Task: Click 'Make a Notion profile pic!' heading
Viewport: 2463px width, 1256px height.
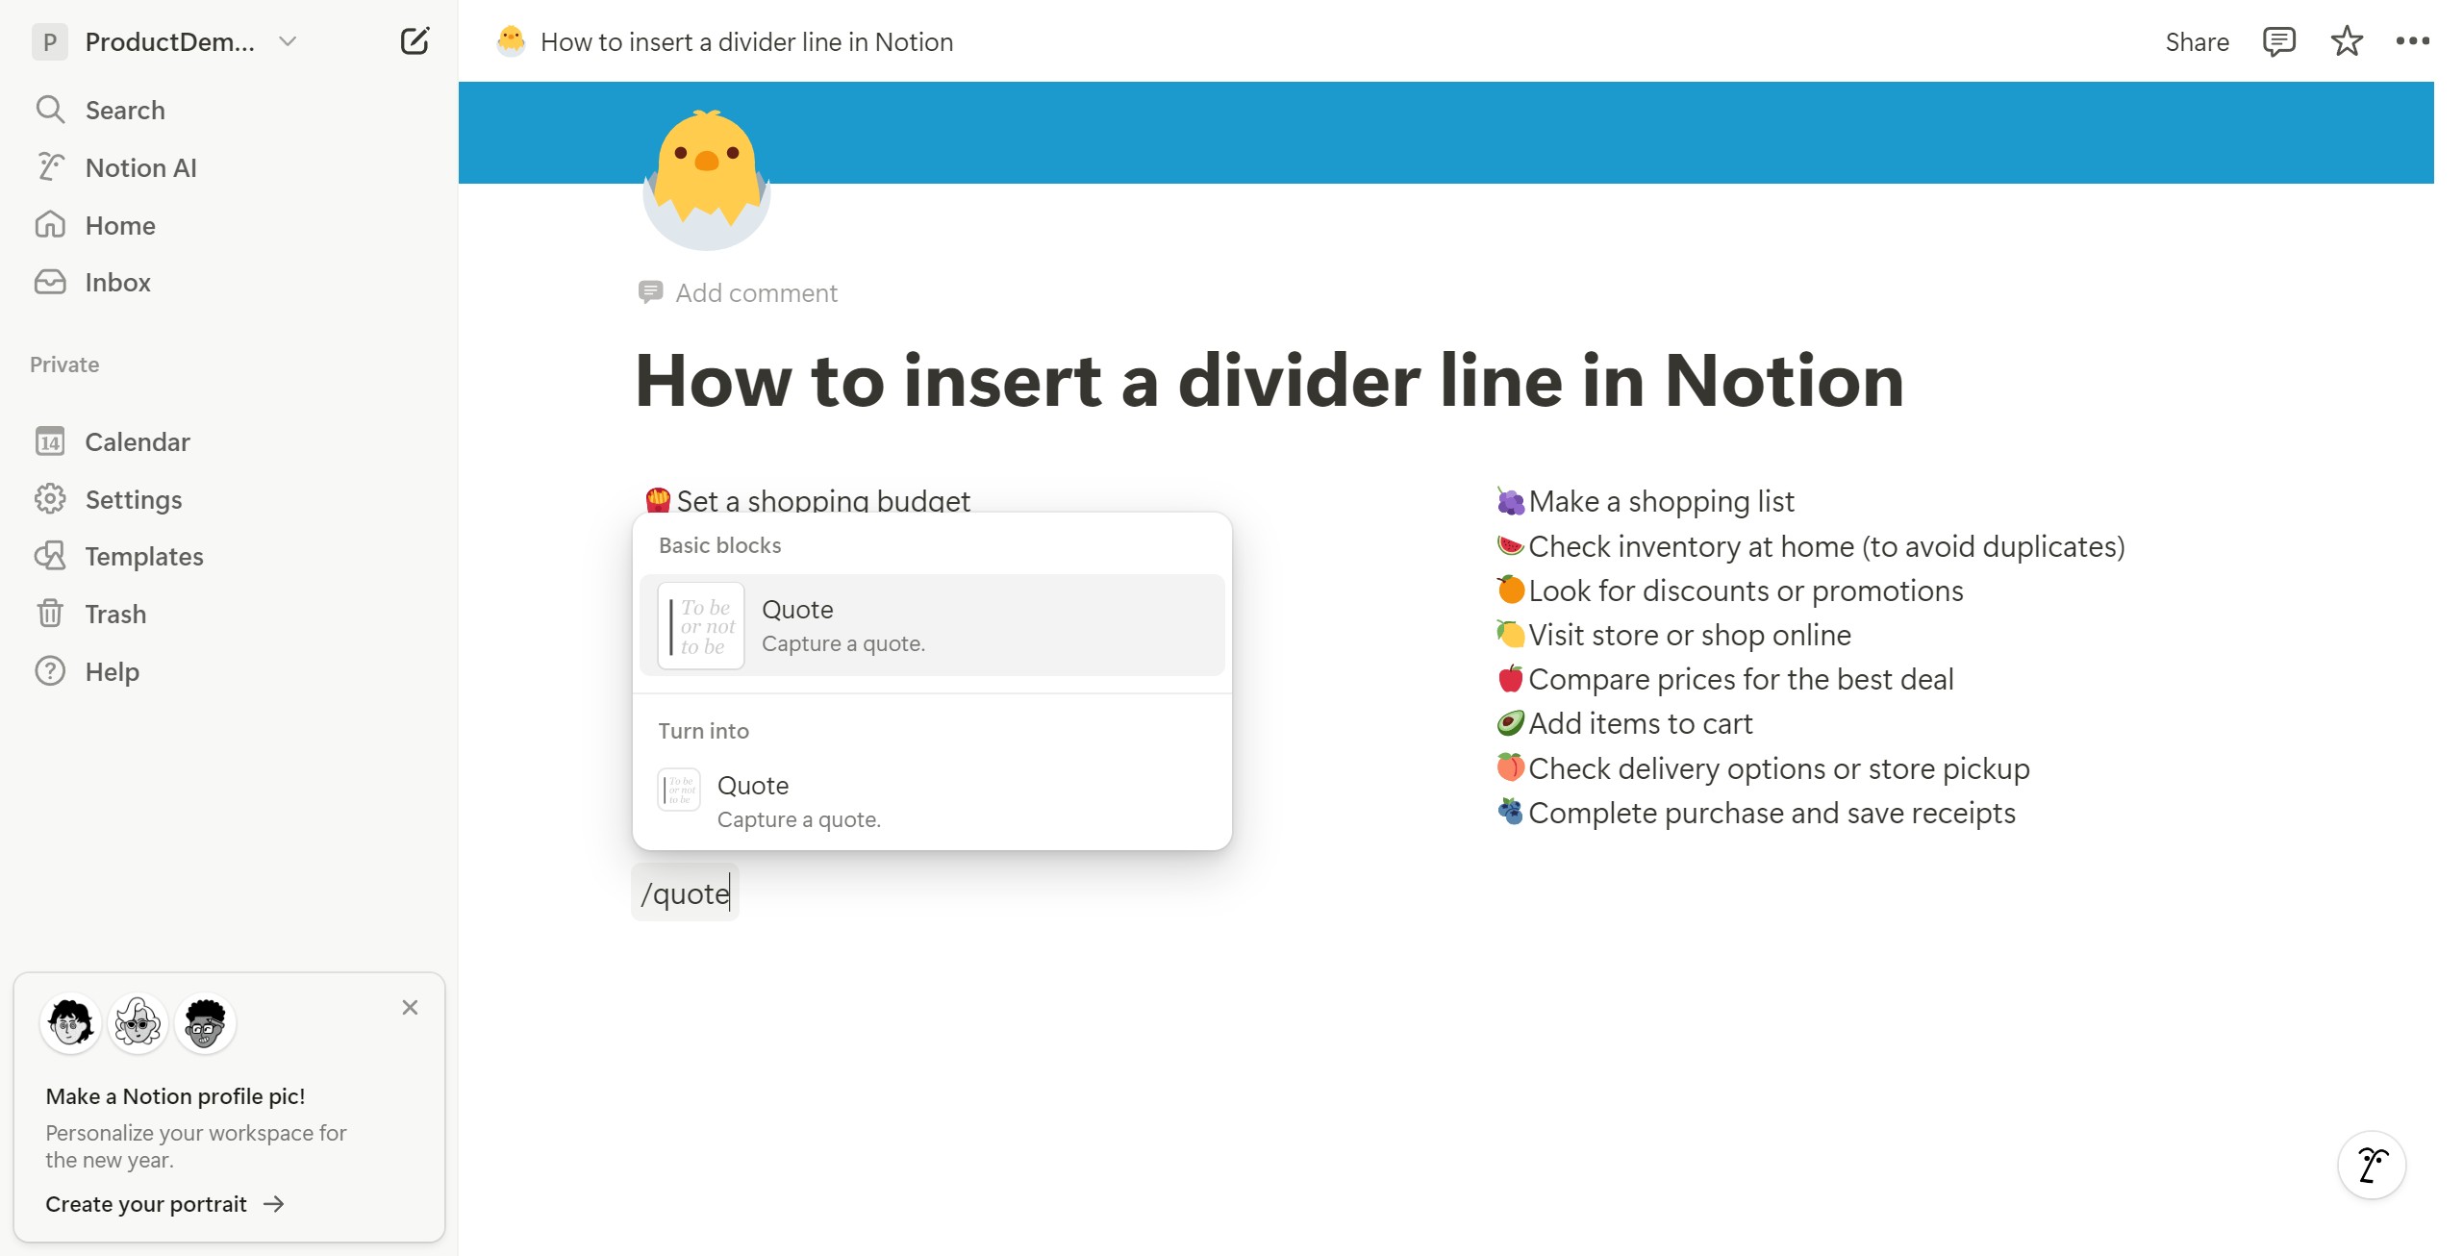Action: [175, 1096]
